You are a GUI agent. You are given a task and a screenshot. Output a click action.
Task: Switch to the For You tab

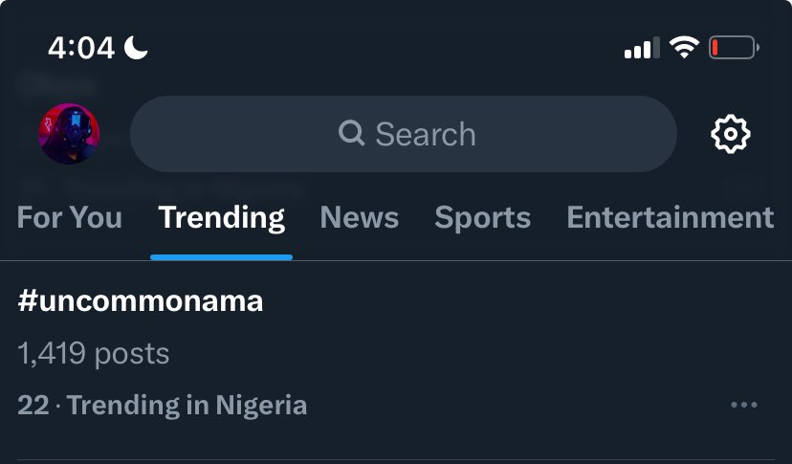(70, 217)
